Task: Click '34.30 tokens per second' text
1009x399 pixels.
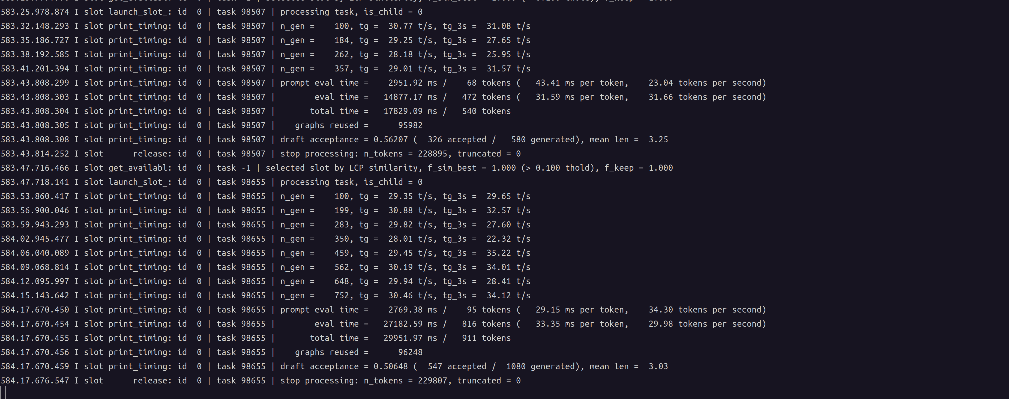Action: pos(705,310)
